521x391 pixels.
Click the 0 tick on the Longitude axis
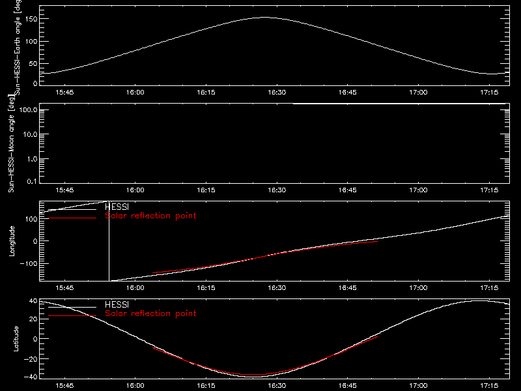(x=35, y=241)
